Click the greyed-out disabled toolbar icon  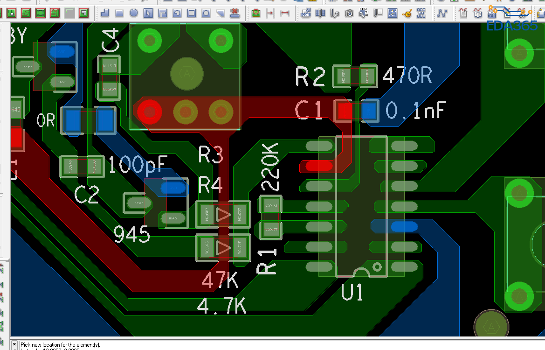click(69, 13)
